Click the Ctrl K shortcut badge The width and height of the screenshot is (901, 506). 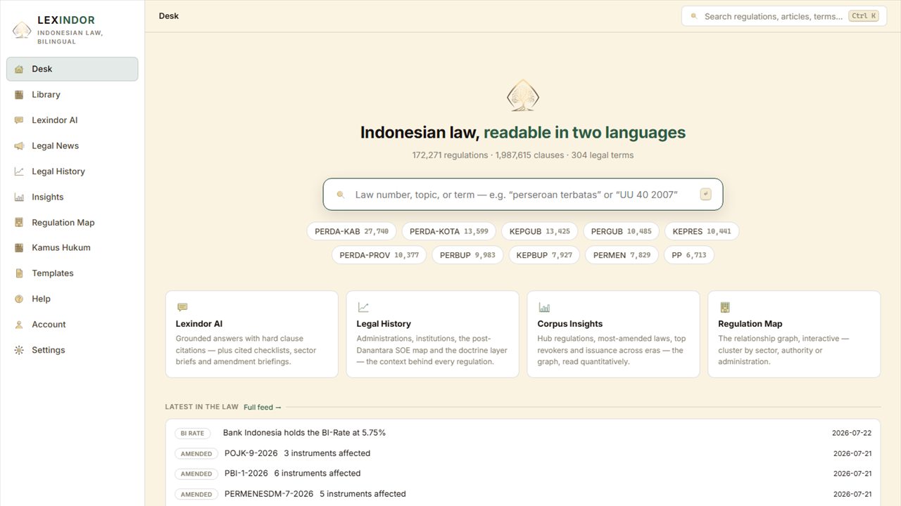864,15
